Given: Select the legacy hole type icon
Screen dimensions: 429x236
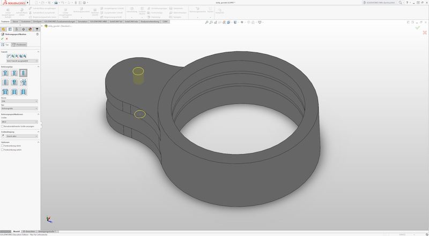Looking at the screenshot, I should click(23, 82).
